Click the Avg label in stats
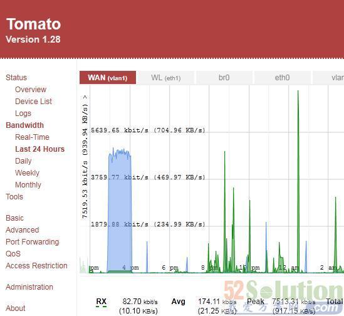 [x=178, y=302]
